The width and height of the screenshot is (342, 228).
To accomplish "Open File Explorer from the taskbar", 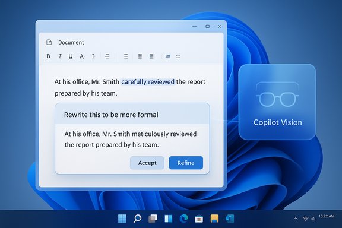I will click(214, 218).
